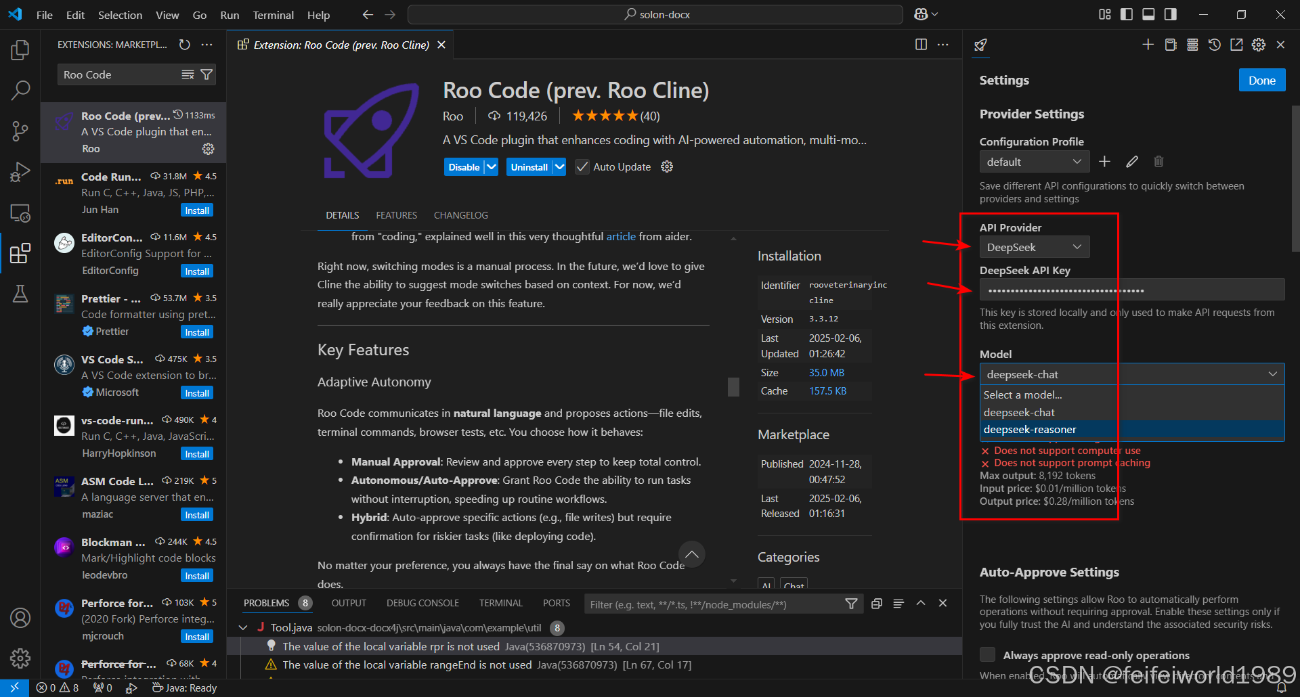This screenshot has width=1300, height=697.
Task: Enable Always approve read-only operations
Action: coord(988,654)
